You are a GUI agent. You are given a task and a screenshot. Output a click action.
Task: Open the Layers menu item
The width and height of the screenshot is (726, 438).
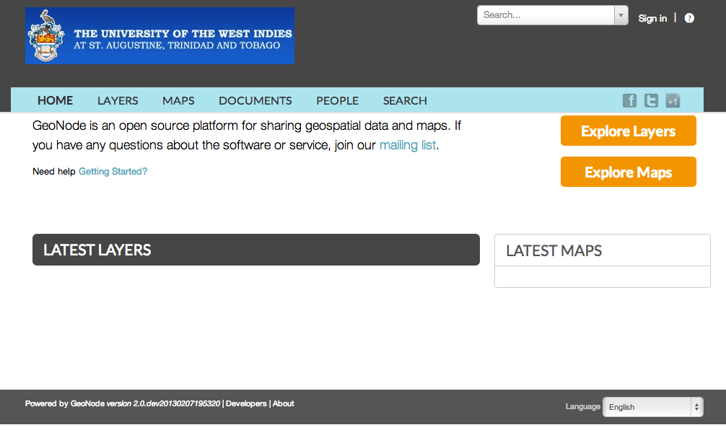(118, 100)
